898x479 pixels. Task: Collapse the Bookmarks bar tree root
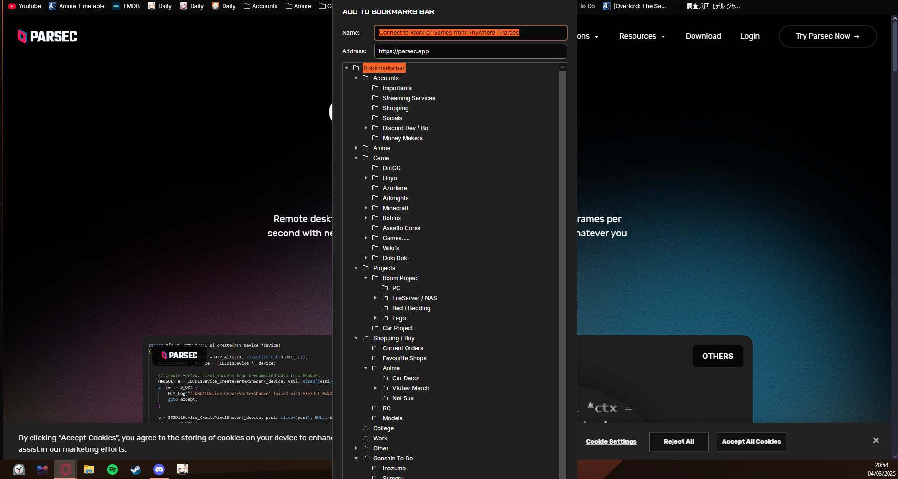tap(347, 68)
